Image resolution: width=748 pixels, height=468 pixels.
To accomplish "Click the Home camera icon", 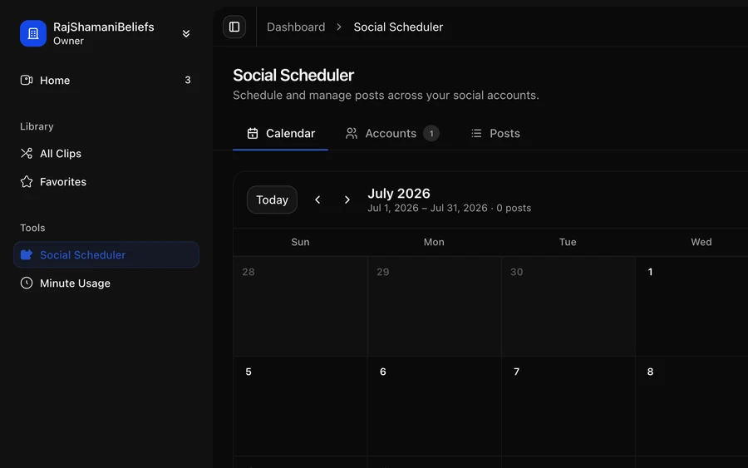I will pyautogui.click(x=27, y=80).
